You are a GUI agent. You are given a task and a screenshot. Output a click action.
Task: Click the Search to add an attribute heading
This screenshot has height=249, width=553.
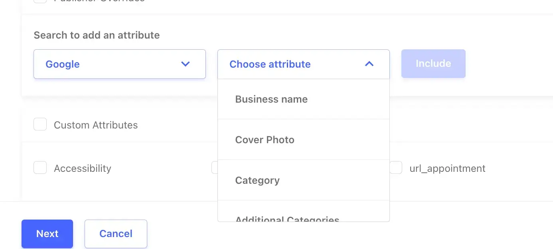pos(97,35)
